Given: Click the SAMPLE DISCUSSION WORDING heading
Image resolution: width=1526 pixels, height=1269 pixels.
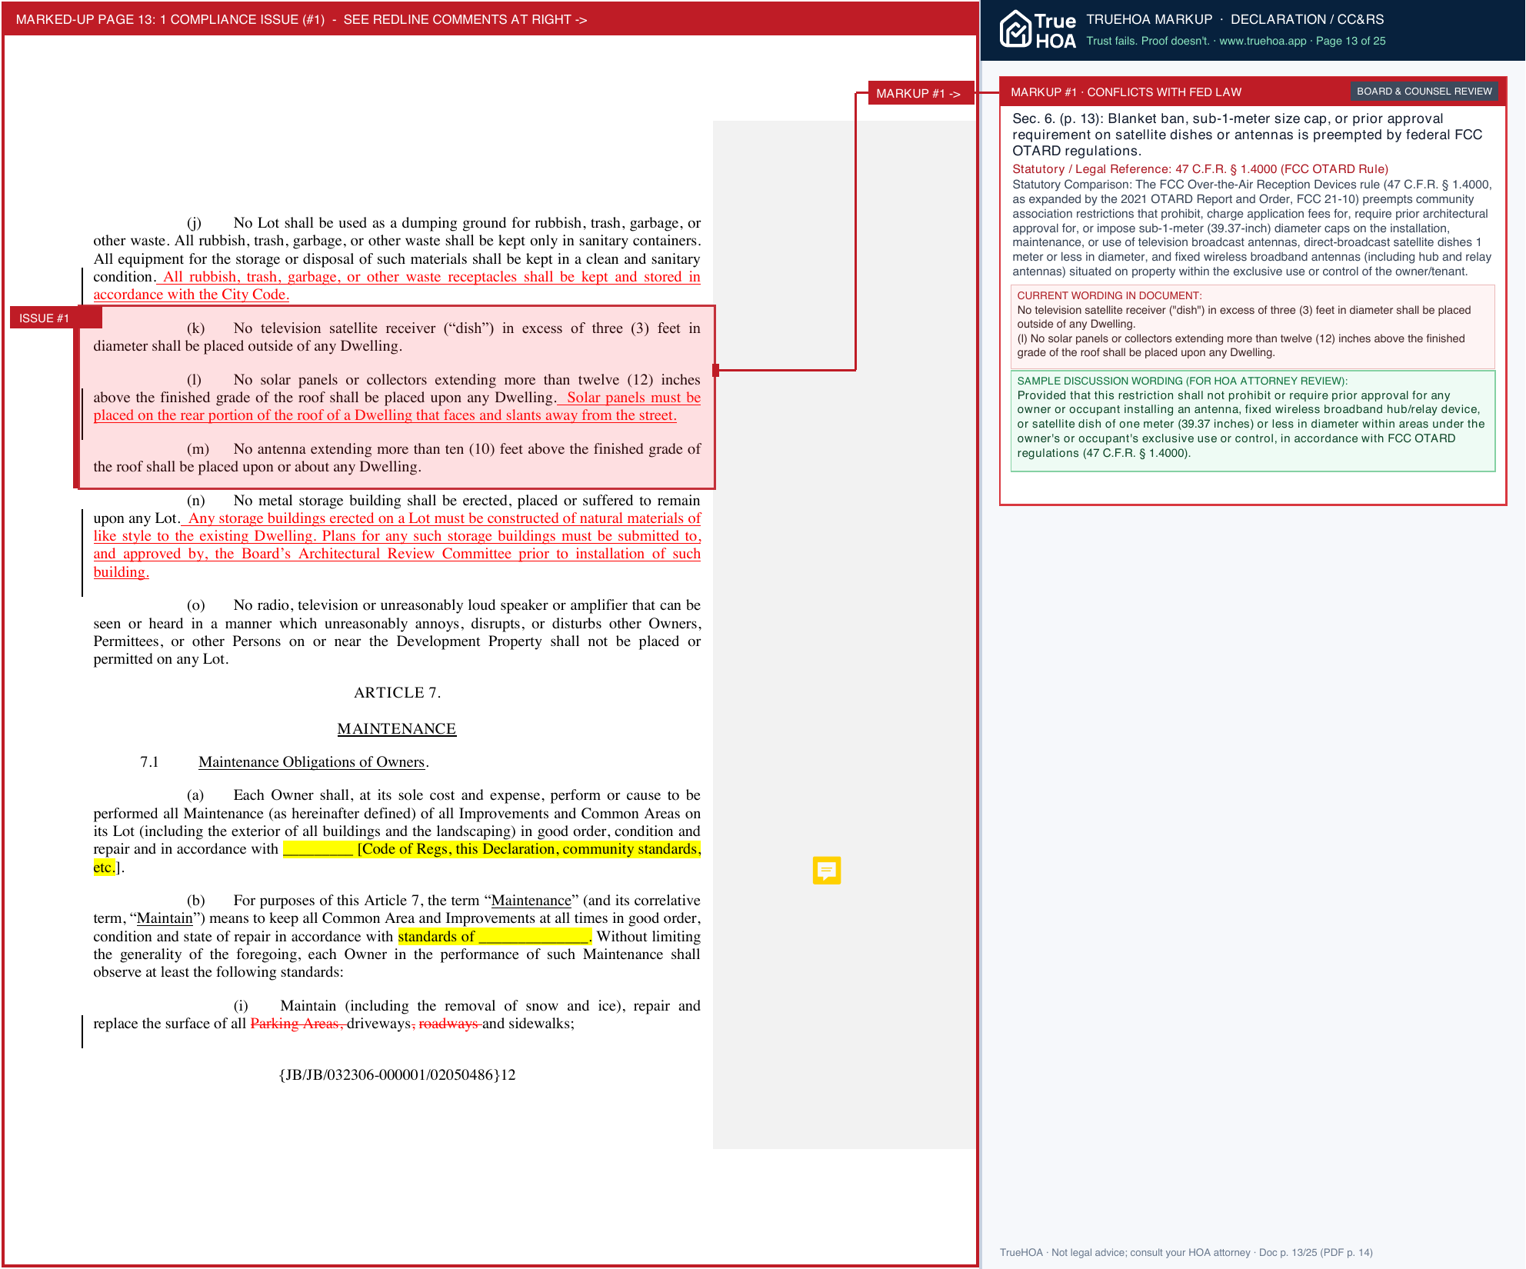Looking at the screenshot, I should (x=1182, y=381).
